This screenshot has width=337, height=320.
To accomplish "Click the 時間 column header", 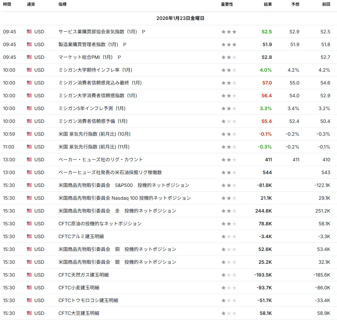I will coord(7,4).
